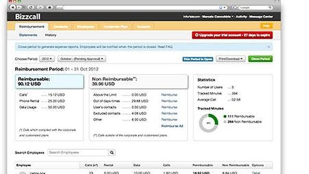Image resolution: width=309 pixels, height=174 pixels.
Task: Select the Reimbursable 90.12 USD card
Action: coord(49,82)
